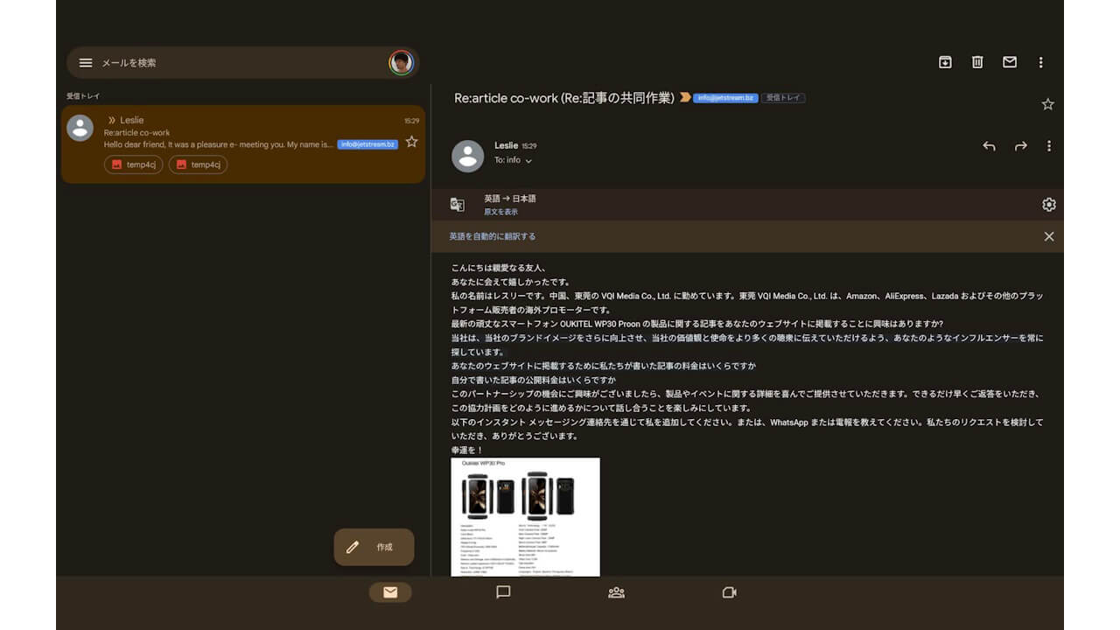This screenshot has width=1120, height=630.
Task: Expand the To: info recipient details
Action: [512, 160]
